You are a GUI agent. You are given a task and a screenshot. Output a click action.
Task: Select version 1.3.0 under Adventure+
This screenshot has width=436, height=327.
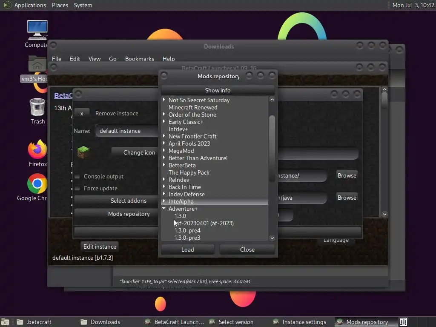click(180, 216)
